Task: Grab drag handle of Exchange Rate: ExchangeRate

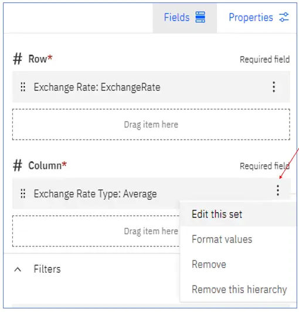Action: (x=23, y=87)
